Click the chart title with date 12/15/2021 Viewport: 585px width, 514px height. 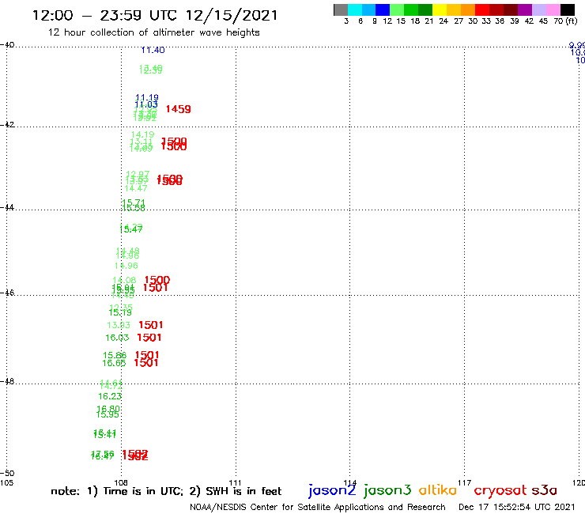pos(155,15)
